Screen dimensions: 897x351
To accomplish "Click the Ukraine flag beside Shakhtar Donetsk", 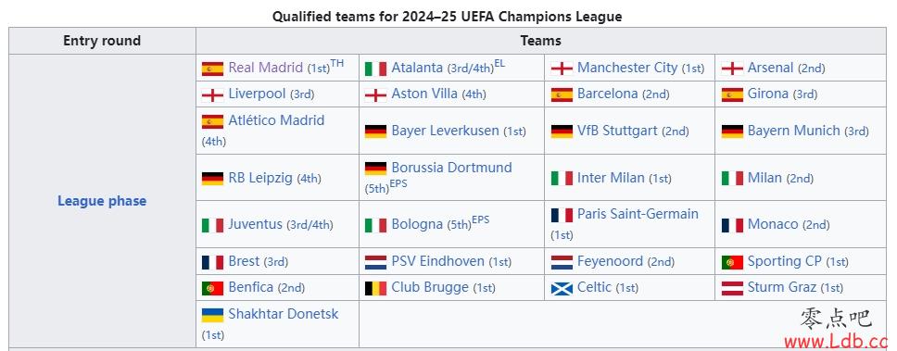I will [212, 315].
